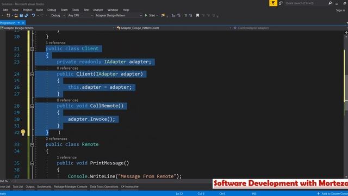
Task: Click the Sign in link
Action: (x=340, y=10)
